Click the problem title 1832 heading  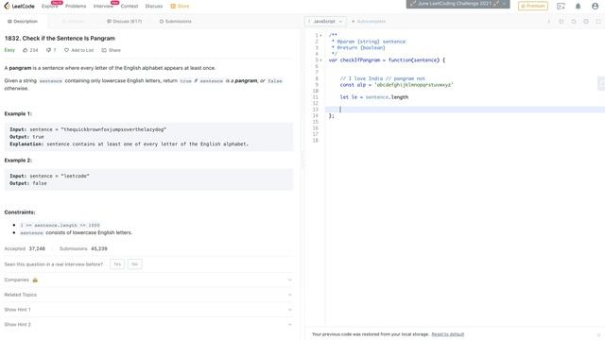click(x=60, y=38)
